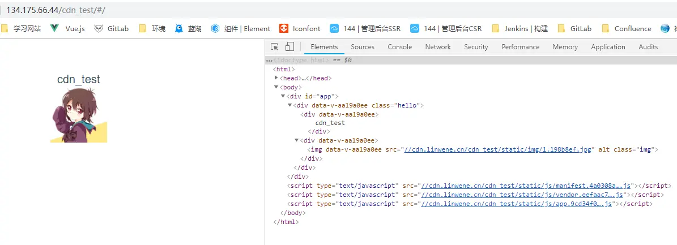Open the Memory tab
677x245 pixels.
click(565, 47)
